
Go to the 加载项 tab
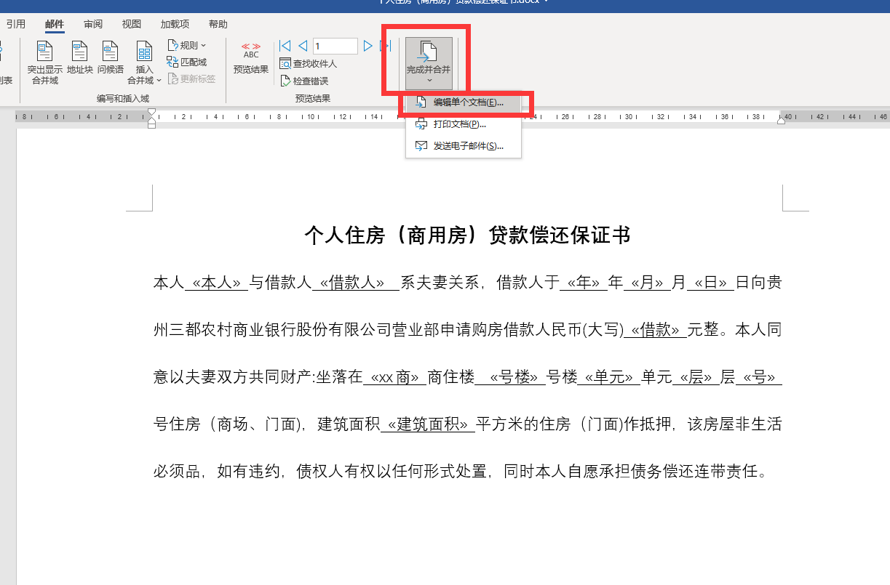pos(175,24)
